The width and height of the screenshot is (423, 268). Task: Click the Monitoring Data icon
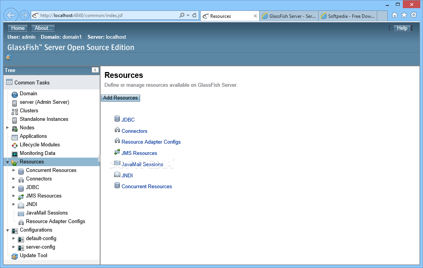pyautogui.click(x=15, y=155)
